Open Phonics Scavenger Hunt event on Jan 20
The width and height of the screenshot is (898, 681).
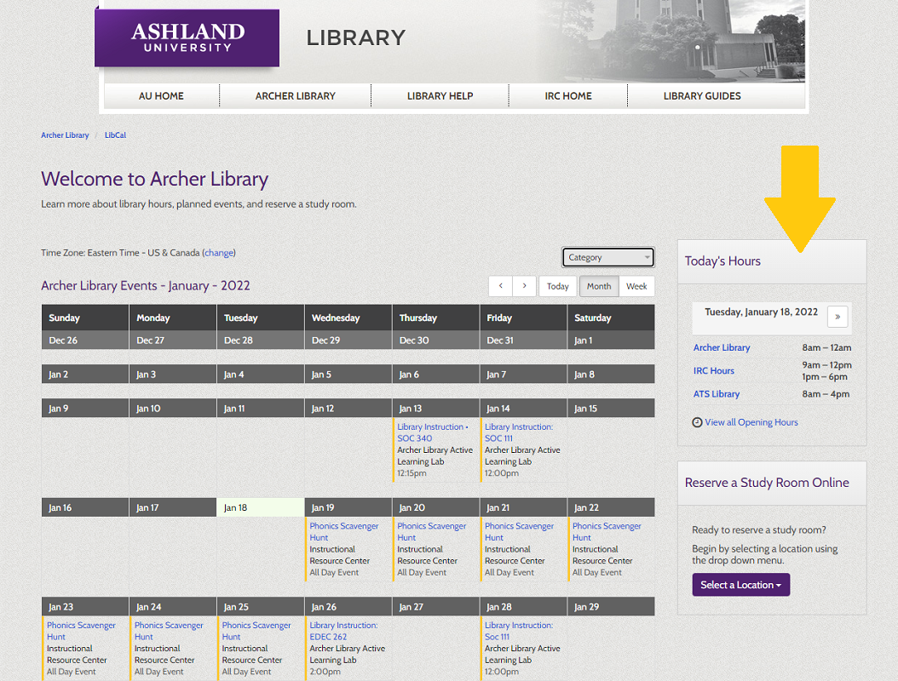tap(431, 532)
